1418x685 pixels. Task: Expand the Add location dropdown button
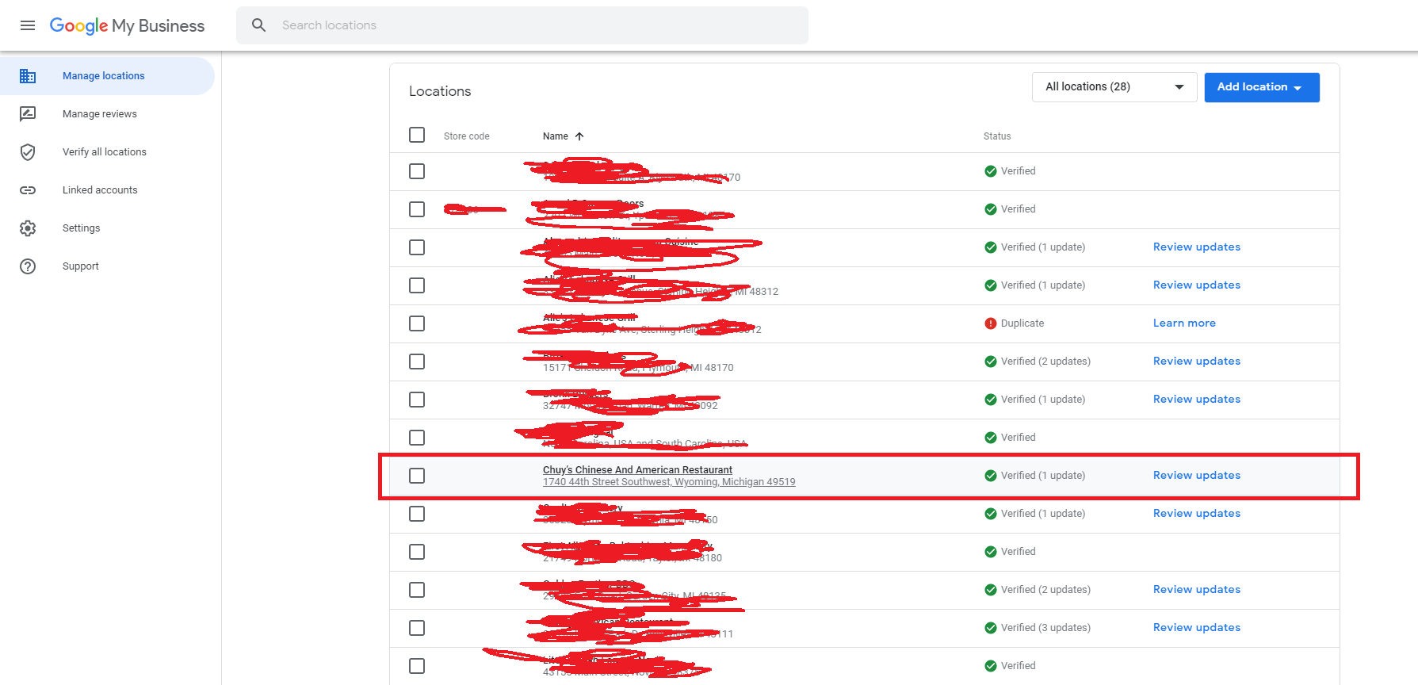1261,87
